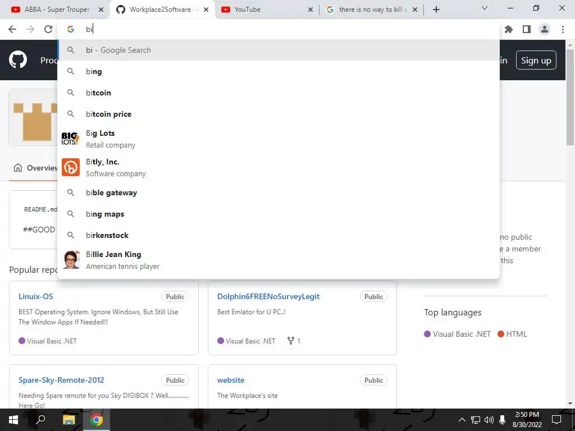The image size is (575, 431).
Task: Click the forward navigation arrow
Action: pos(30,29)
